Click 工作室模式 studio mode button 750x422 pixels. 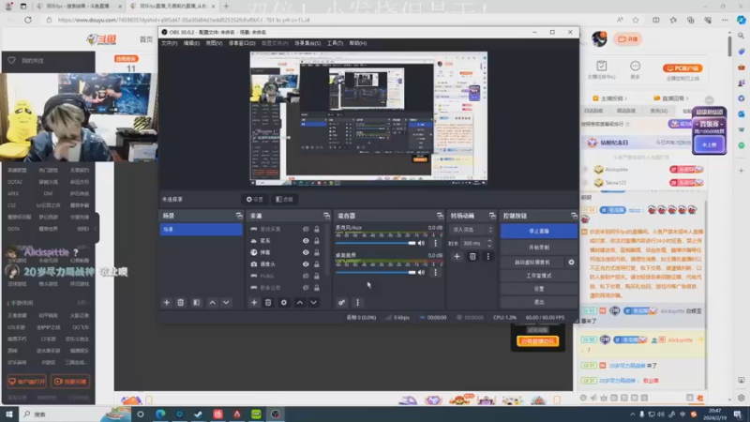point(538,276)
